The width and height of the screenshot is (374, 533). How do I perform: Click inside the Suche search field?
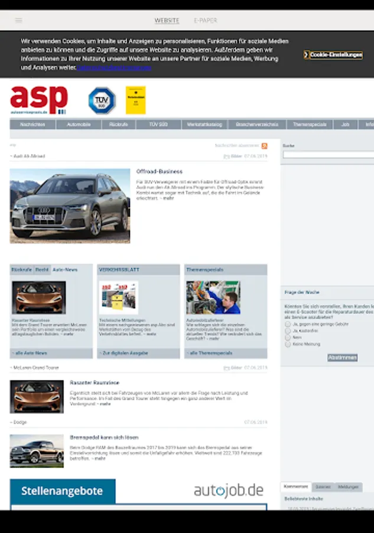point(329,155)
